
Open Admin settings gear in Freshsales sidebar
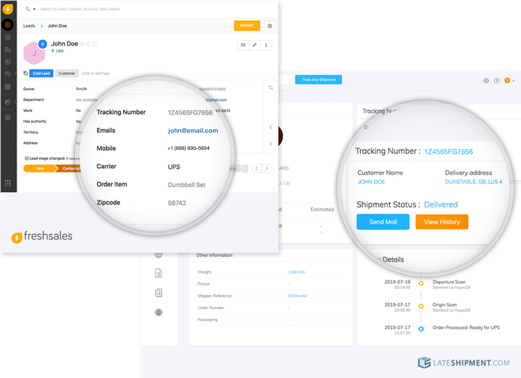pyautogui.click(x=8, y=117)
